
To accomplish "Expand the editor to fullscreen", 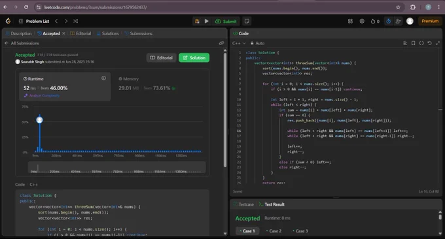I will 438,43.
